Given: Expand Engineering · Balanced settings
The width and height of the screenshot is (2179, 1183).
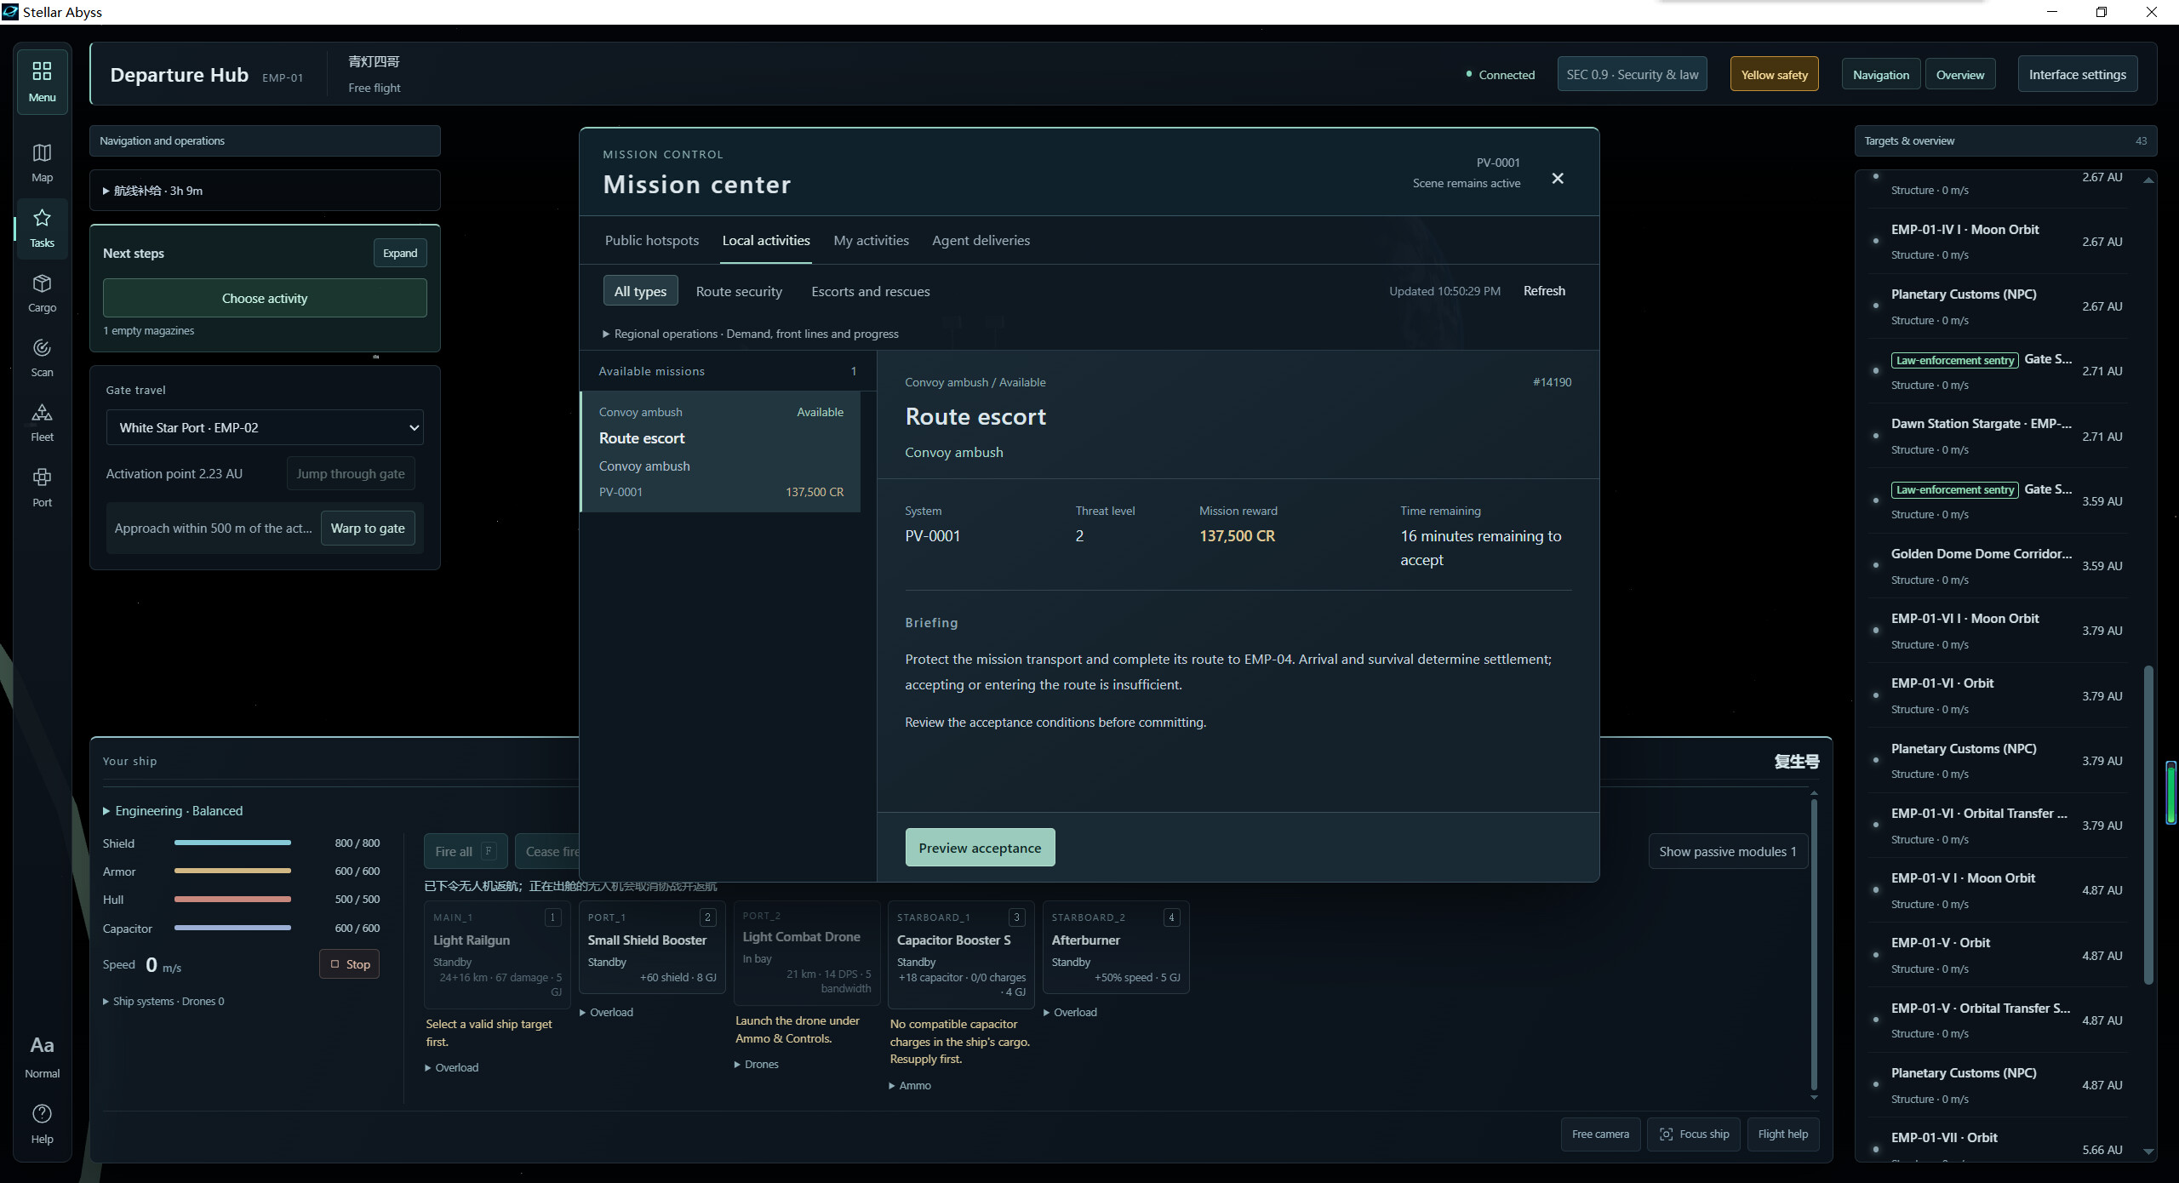Looking at the screenshot, I should coord(173,811).
